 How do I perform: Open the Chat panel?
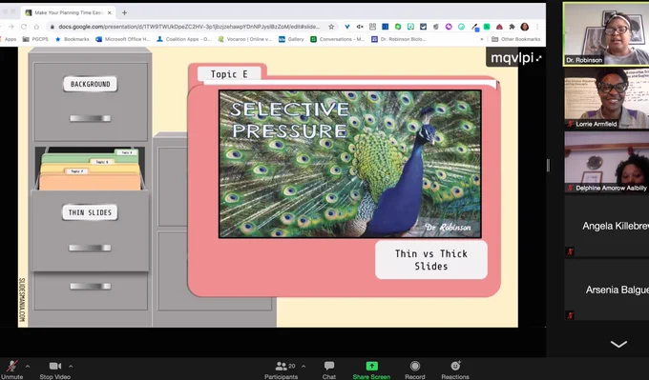329,370
